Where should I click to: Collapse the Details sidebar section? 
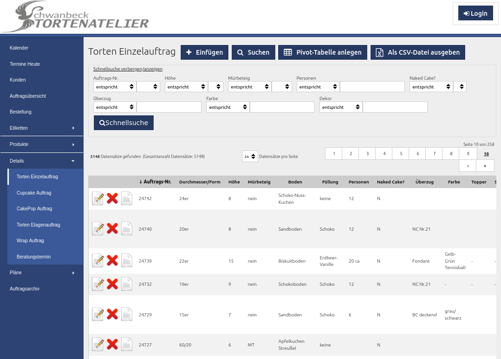pos(41,161)
